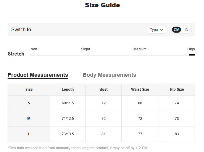Click the Non stretch level label

tap(34, 49)
